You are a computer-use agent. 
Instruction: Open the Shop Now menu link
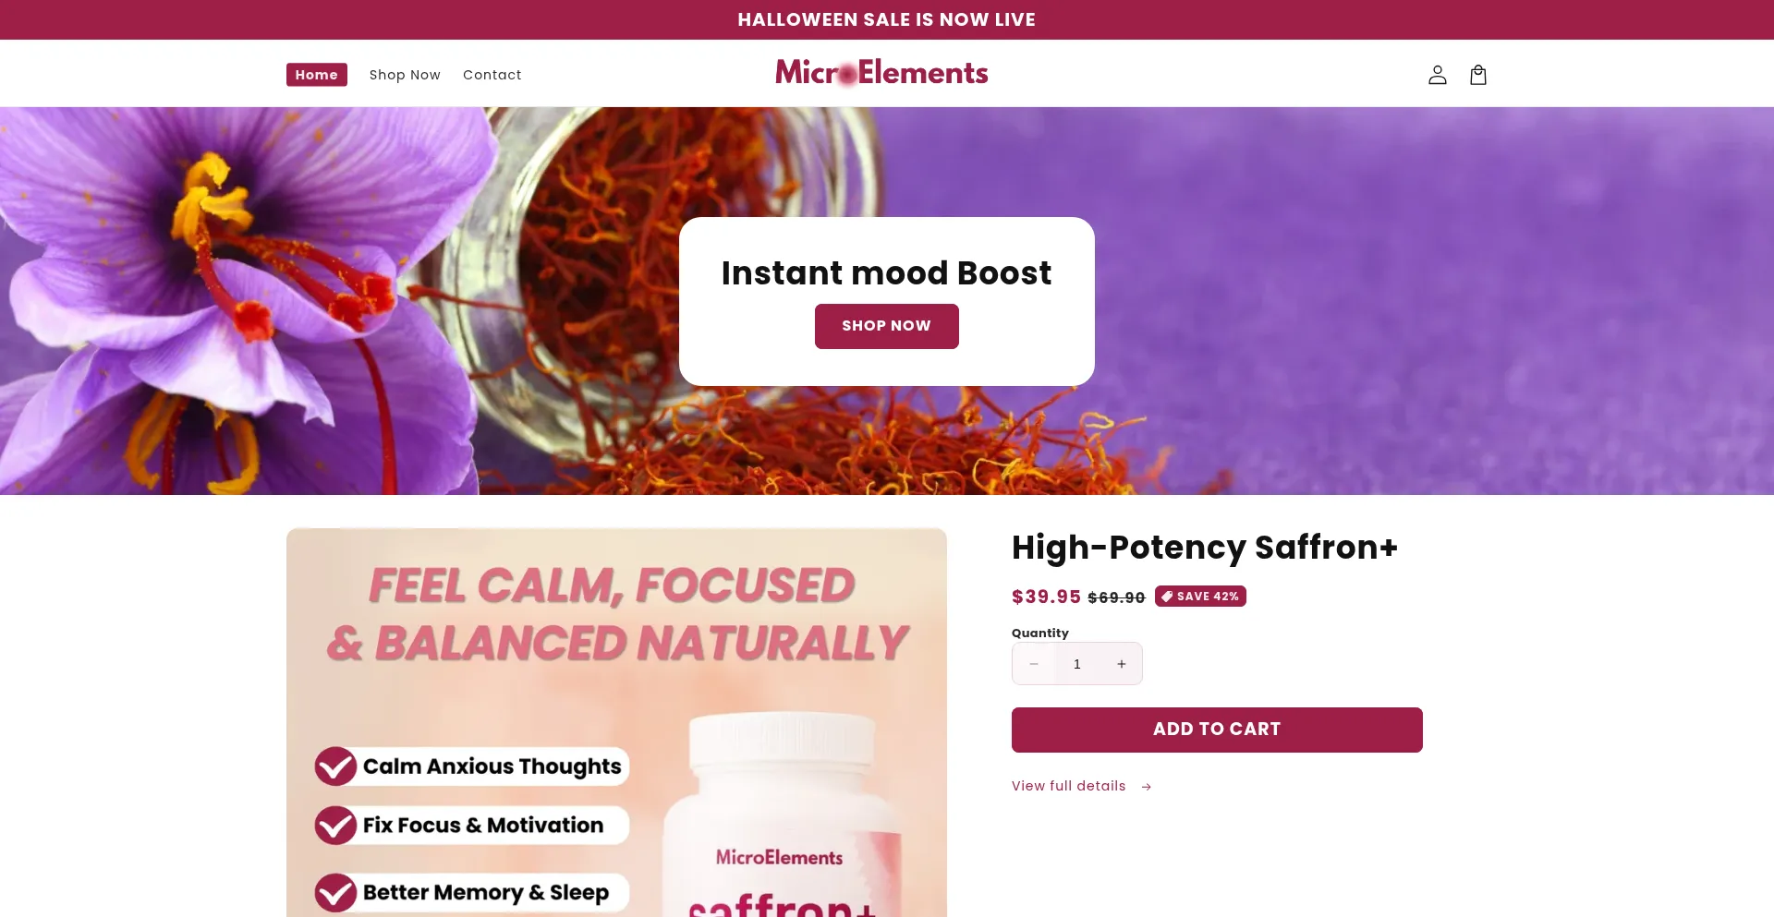(405, 75)
